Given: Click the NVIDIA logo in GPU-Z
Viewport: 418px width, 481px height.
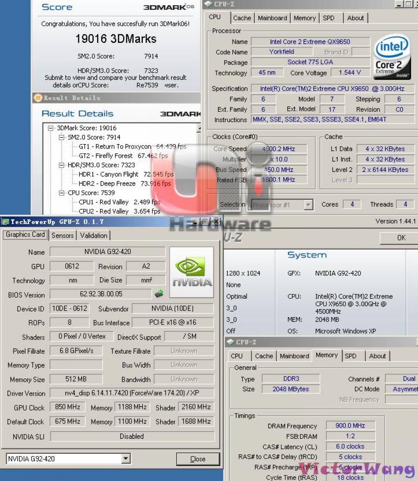Looking at the screenshot, I should (192, 272).
